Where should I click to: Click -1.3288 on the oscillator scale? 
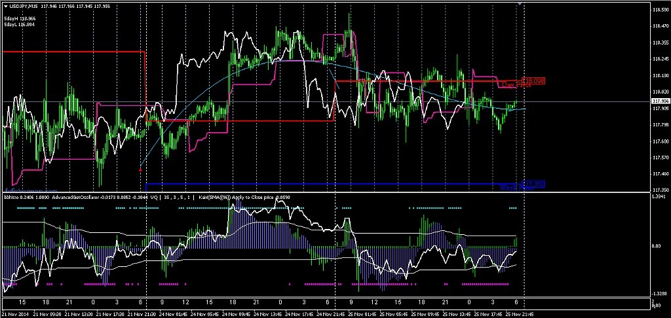(x=659, y=294)
